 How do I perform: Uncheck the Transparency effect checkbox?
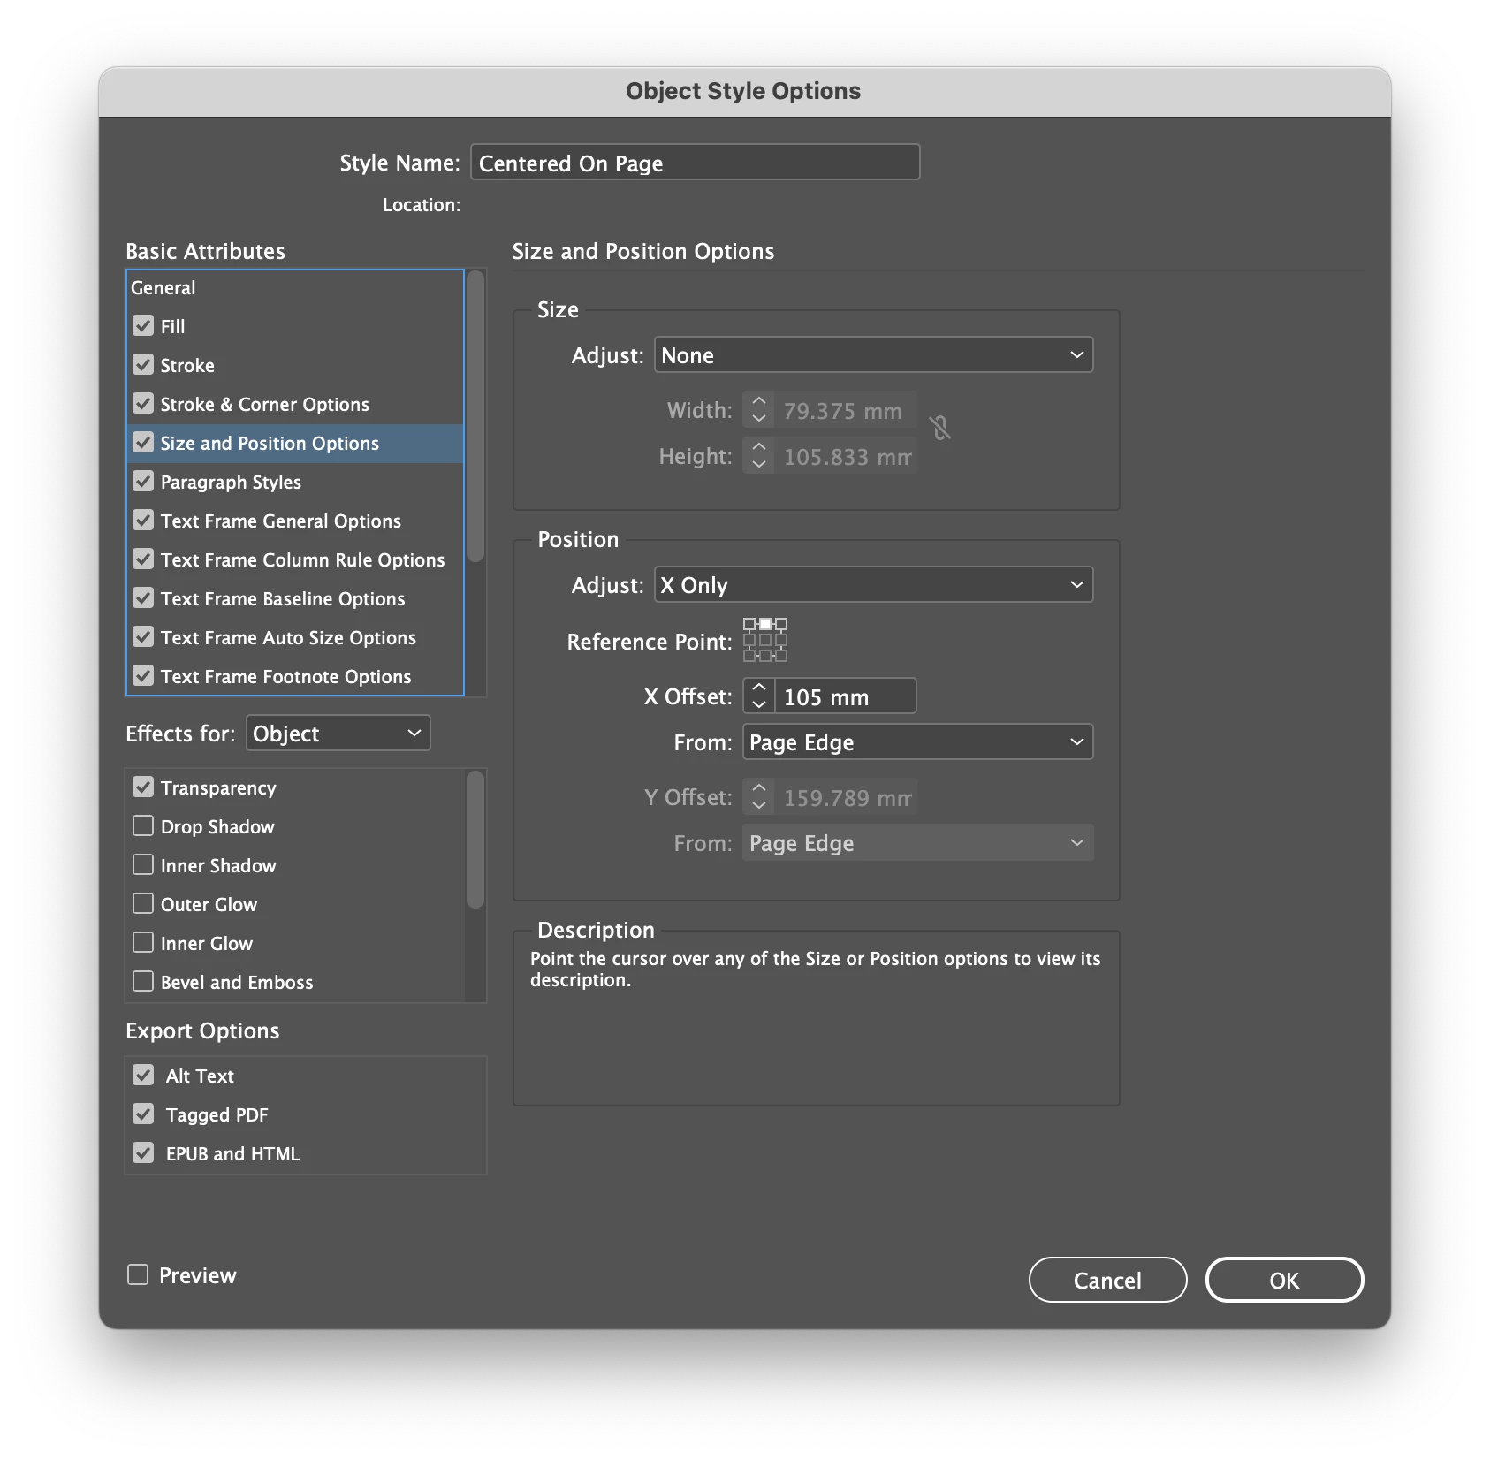click(x=143, y=787)
